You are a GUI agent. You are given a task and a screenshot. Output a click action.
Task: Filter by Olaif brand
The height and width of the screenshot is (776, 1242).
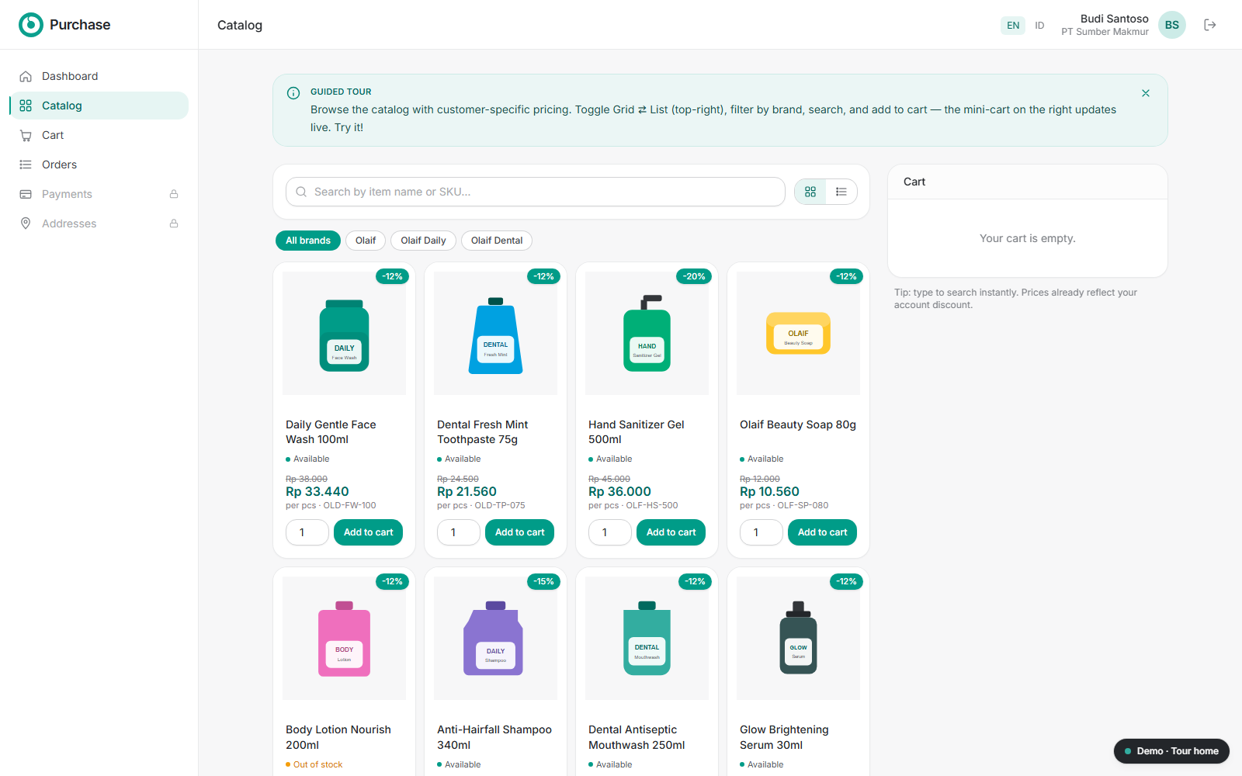tap(366, 241)
